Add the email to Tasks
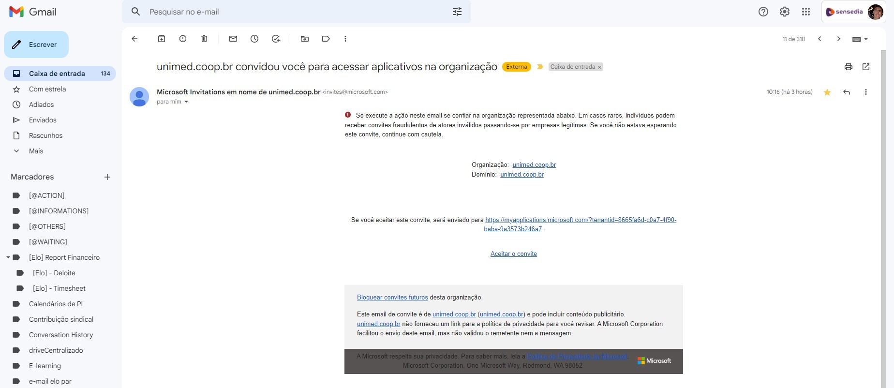894x388 pixels. [x=276, y=39]
